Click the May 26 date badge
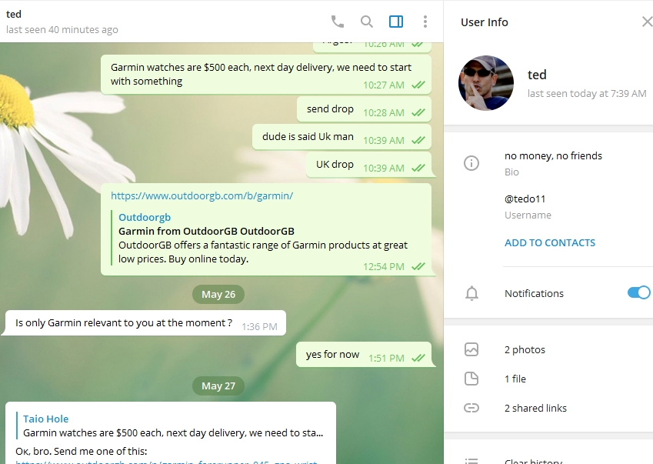 coord(218,295)
